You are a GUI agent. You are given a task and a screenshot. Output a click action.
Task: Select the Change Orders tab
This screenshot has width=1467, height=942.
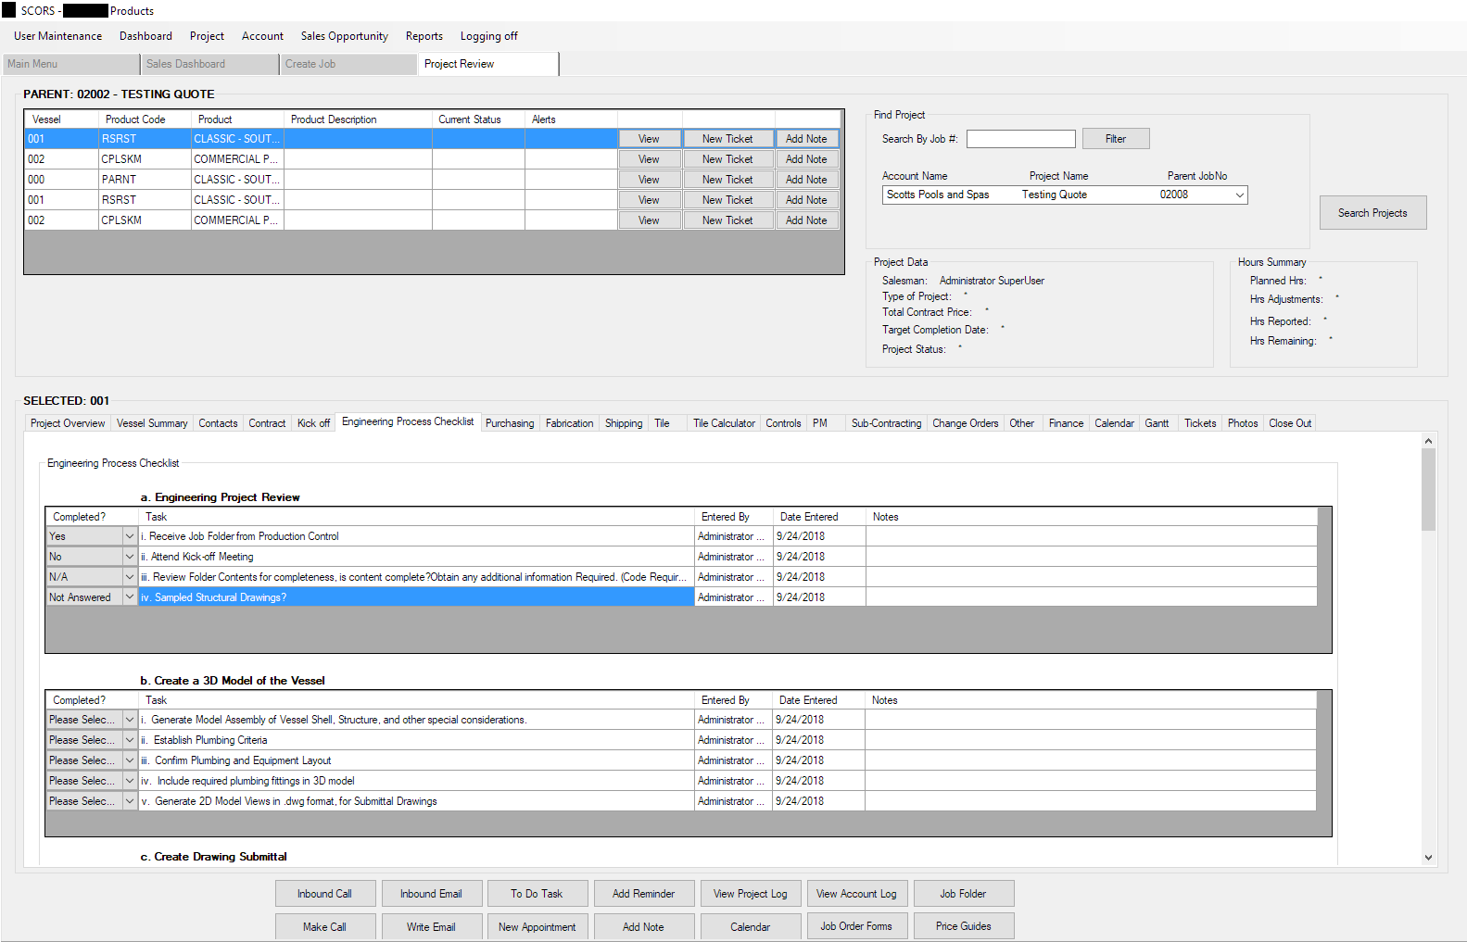click(965, 423)
